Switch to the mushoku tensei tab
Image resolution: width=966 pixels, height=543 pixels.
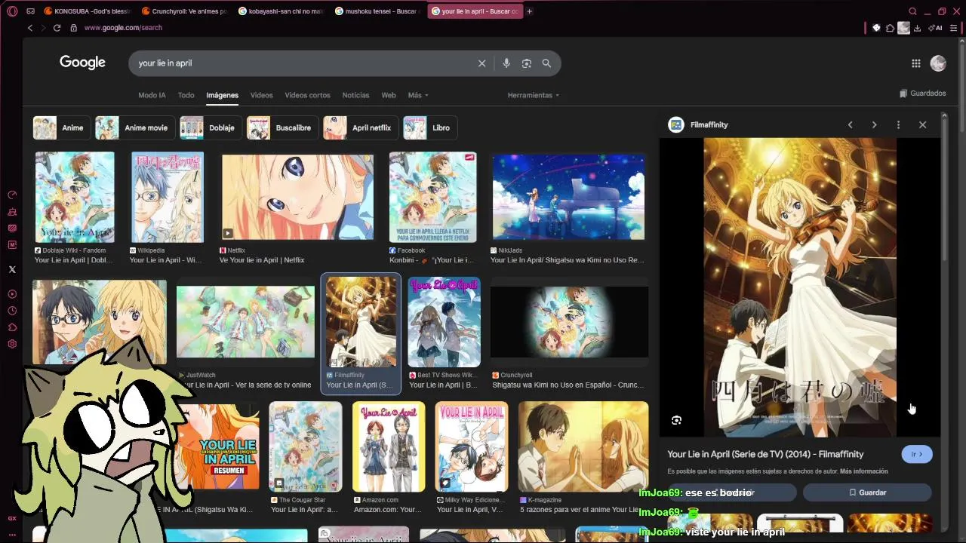377,11
